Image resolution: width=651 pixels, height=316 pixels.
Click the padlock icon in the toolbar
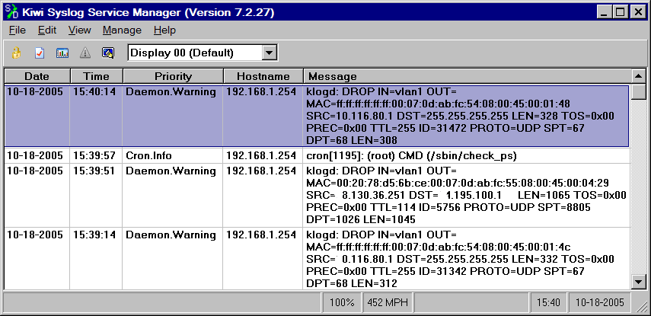click(x=16, y=53)
